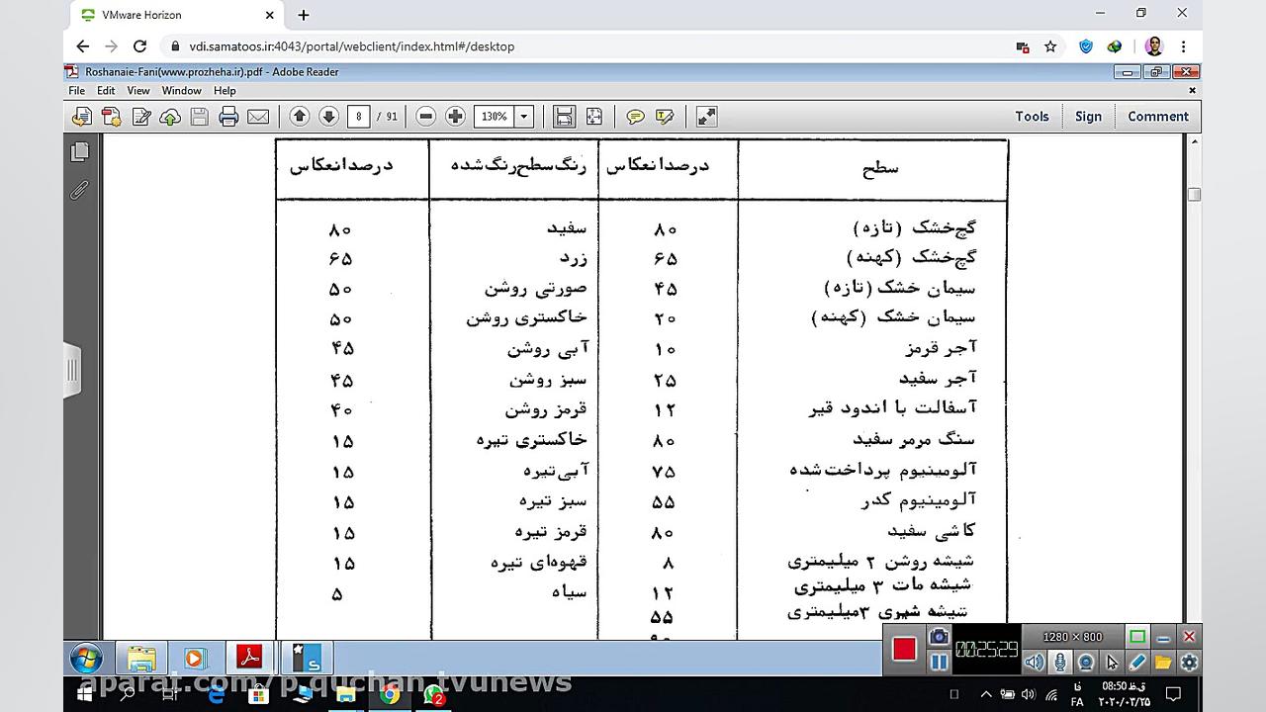Show attachments with the paperclip icon
Viewport: 1266px width, 712px height.
(80, 190)
